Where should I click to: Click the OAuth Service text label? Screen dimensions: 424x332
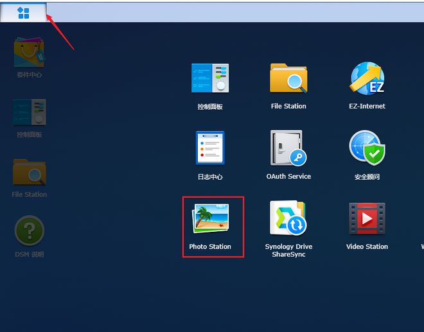[288, 177]
